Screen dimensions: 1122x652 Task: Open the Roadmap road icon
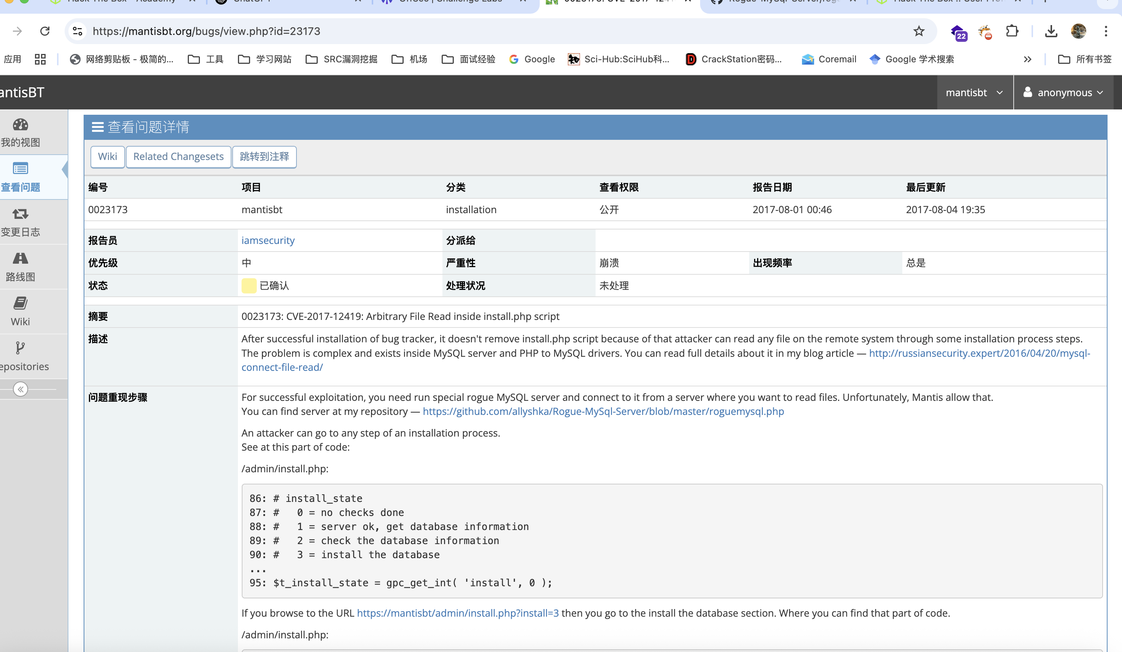coord(21,259)
